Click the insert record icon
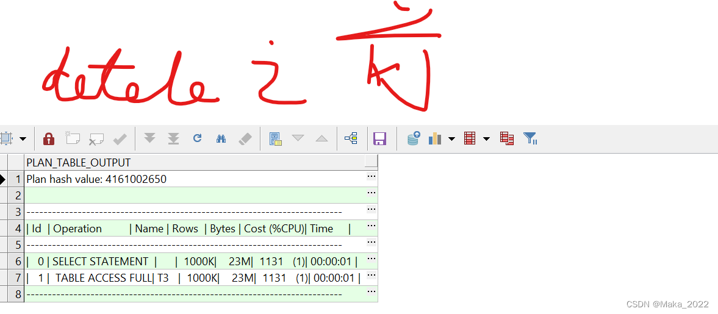The image size is (718, 314). [x=73, y=138]
